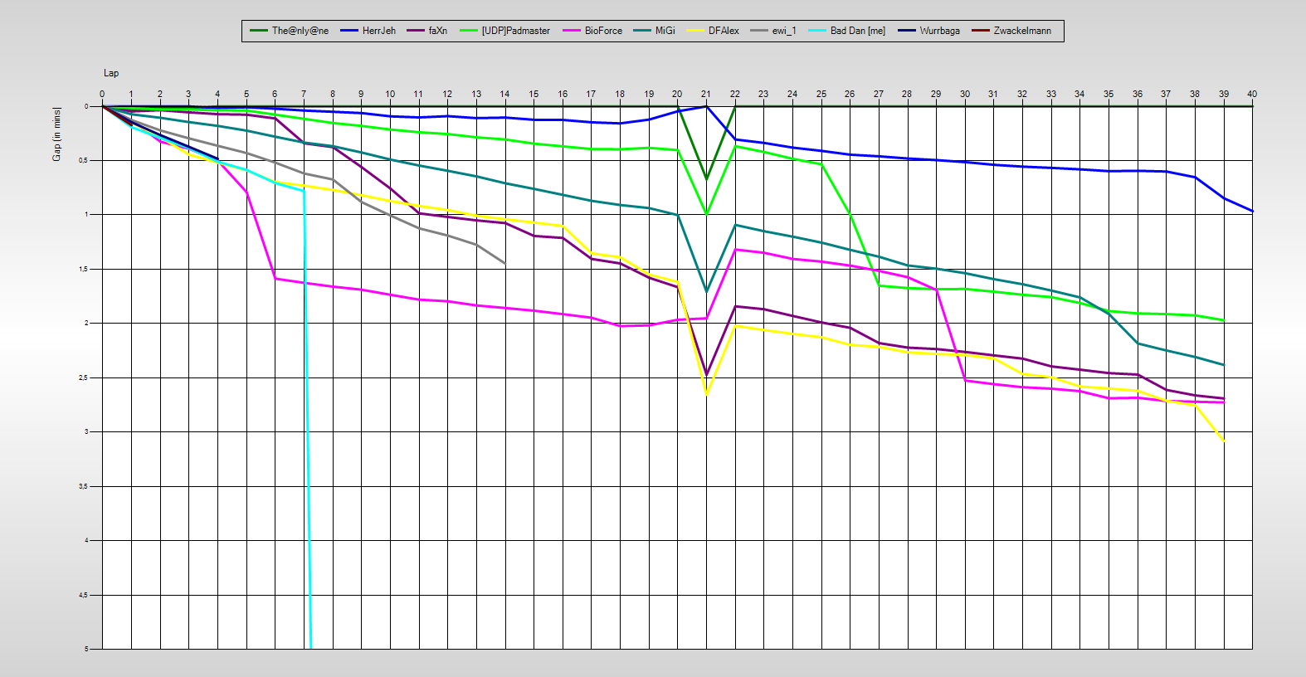Click the 0.5 gap axis tick label
The width and height of the screenshot is (1306, 677).
[x=83, y=160]
